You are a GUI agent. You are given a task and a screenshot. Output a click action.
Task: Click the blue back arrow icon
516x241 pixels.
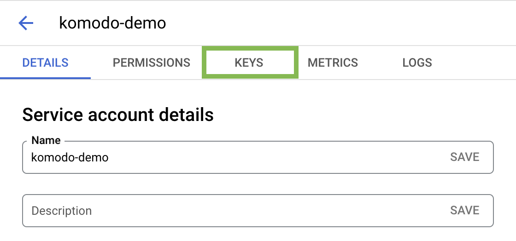click(x=26, y=23)
